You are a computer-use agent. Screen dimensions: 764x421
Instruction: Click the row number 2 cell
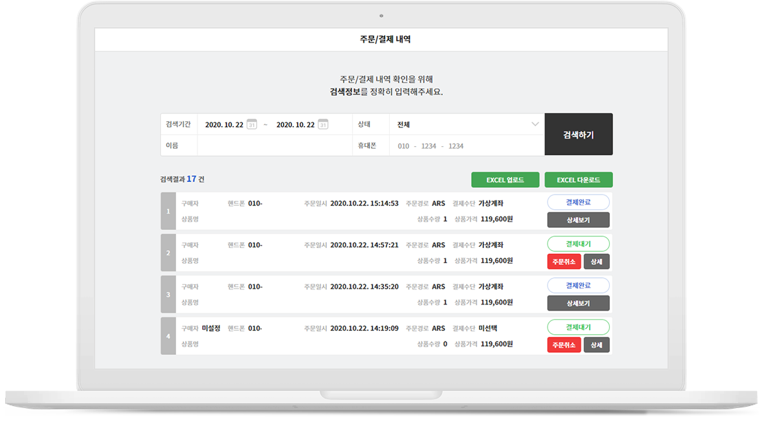(x=168, y=253)
